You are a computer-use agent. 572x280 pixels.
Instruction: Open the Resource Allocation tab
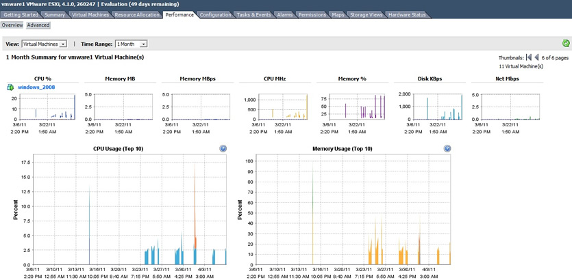point(138,14)
